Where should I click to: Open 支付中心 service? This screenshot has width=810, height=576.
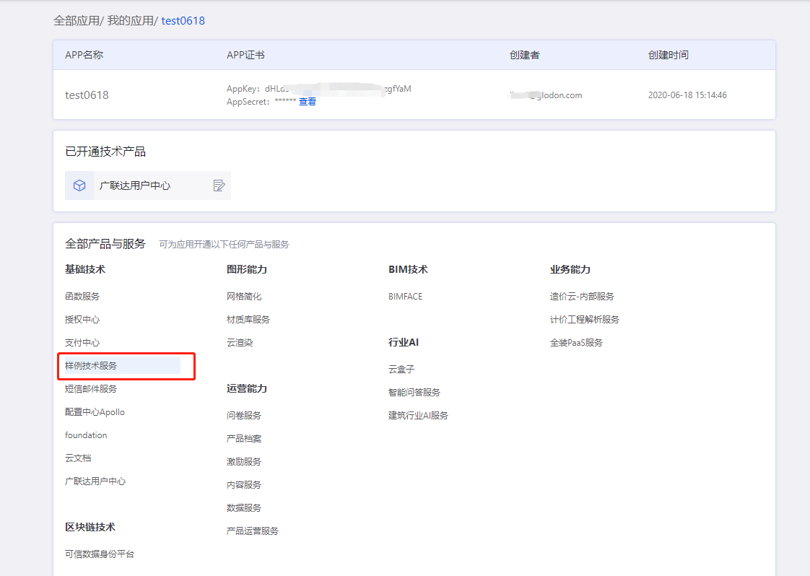click(82, 343)
